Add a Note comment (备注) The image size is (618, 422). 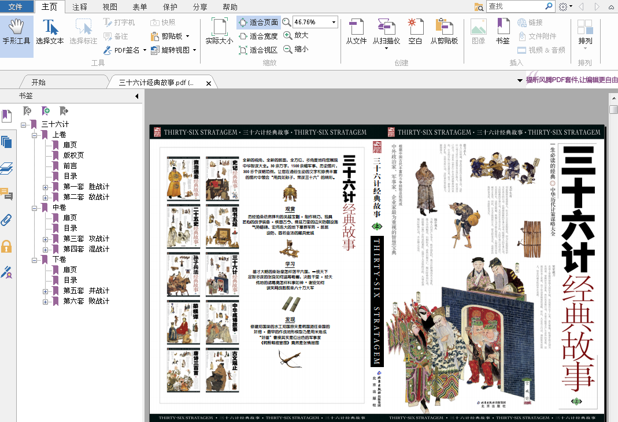point(116,36)
